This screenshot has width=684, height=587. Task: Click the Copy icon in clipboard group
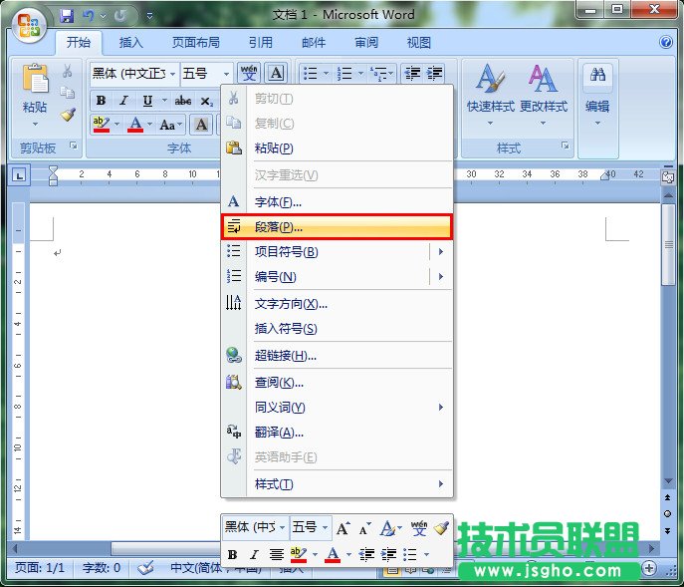click(67, 92)
